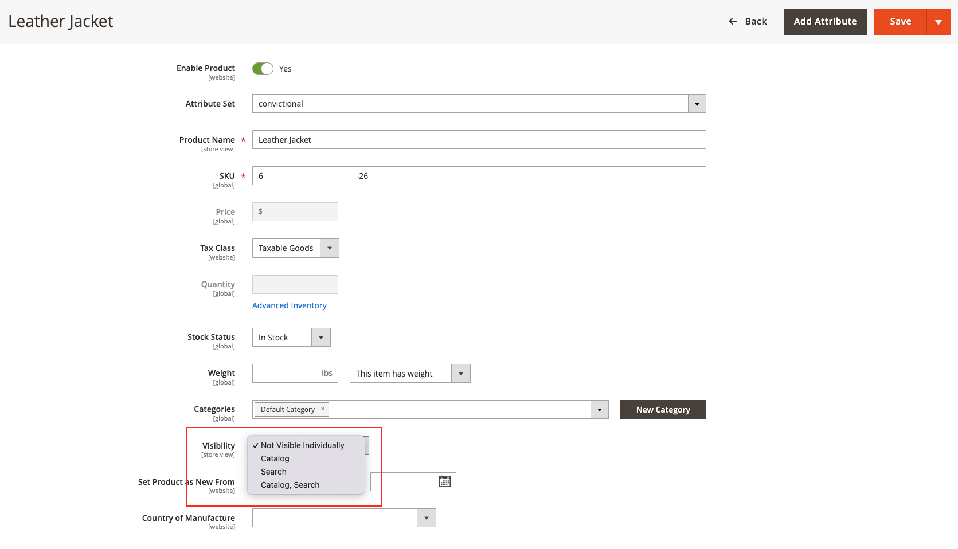958x549 pixels.
Task: Remove Default Category tag with x icon
Action: tap(323, 409)
